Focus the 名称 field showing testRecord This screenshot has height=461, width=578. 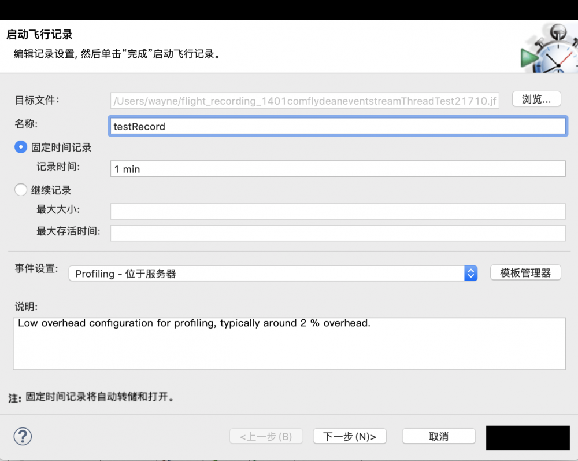338,126
